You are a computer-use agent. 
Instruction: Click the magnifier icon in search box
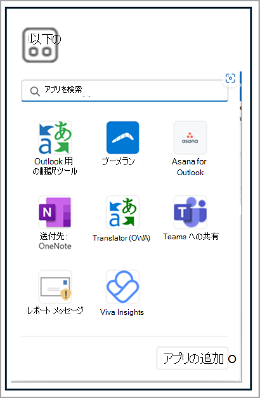point(35,91)
